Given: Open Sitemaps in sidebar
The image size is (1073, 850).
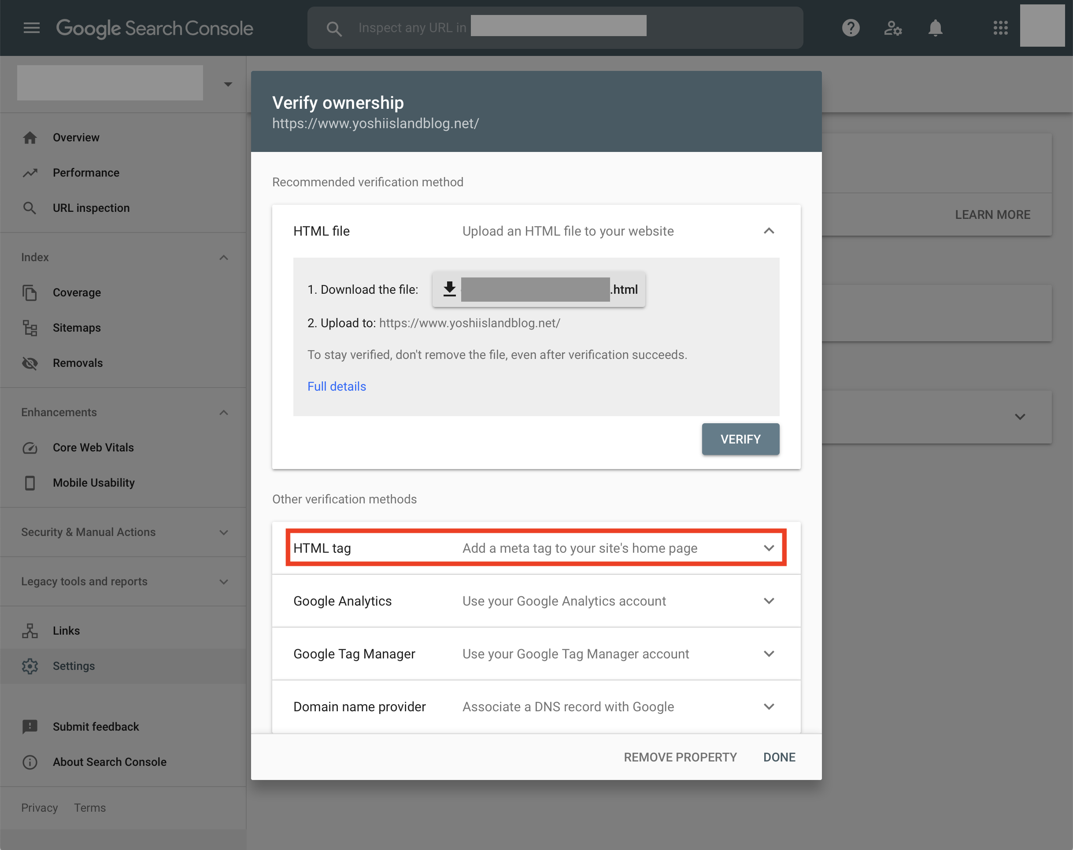Looking at the screenshot, I should click(77, 328).
